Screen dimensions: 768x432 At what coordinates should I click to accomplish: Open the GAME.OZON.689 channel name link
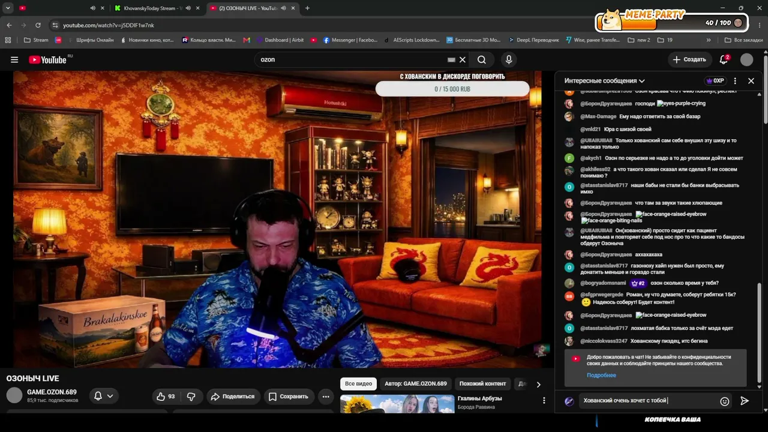pyautogui.click(x=52, y=392)
